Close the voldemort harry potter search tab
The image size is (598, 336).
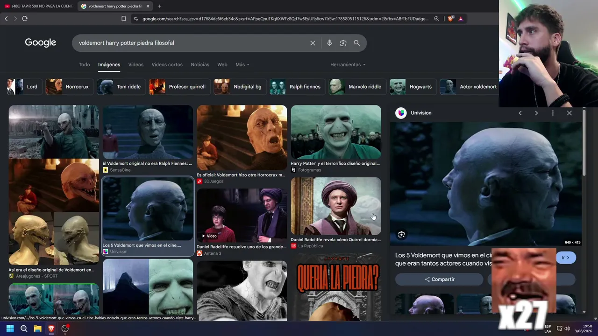click(148, 6)
